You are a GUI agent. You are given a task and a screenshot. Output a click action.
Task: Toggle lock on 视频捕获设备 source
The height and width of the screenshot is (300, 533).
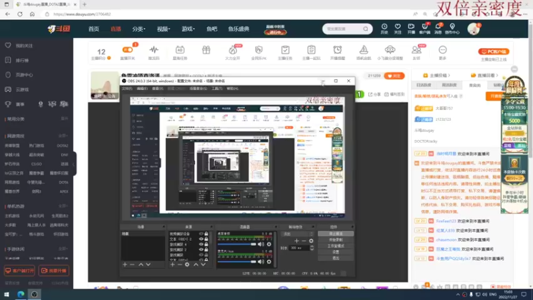[x=206, y=234]
